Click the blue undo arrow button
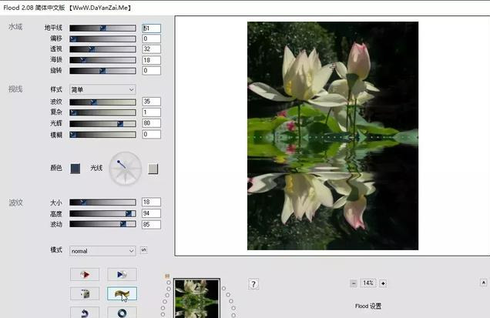The width and height of the screenshot is (490, 318). point(85,312)
